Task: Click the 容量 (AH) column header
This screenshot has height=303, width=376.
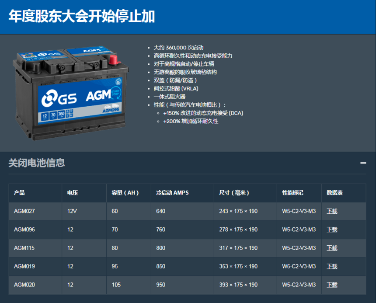Action: pos(125,193)
